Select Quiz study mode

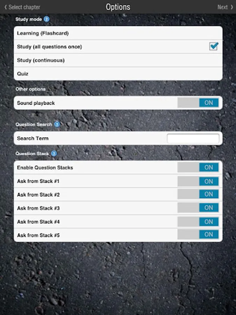point(105,74)
